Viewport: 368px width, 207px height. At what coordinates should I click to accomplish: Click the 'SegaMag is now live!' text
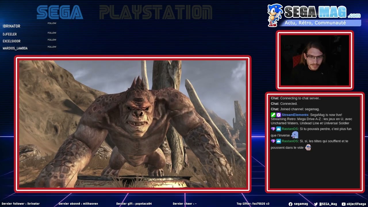pyautogui.click(x=326, y=115)
